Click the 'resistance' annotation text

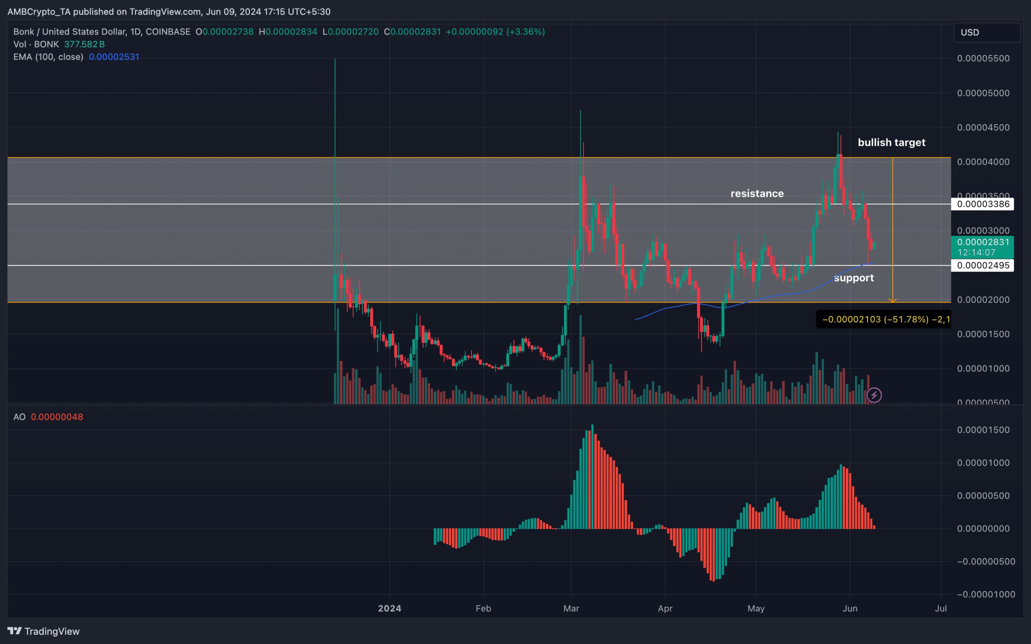coord(757,193)
